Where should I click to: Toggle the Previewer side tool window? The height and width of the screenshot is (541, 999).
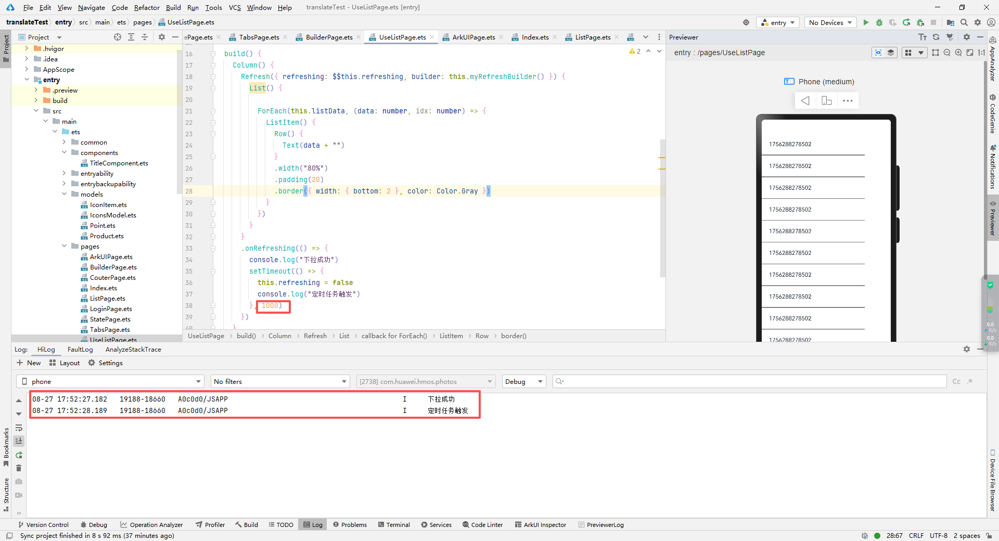point(993,217)
